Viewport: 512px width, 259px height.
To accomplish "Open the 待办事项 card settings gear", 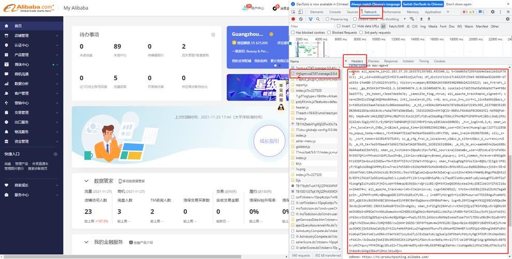I will tap(213, 35).
